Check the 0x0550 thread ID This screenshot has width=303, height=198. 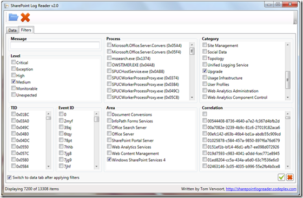(14, 146)
